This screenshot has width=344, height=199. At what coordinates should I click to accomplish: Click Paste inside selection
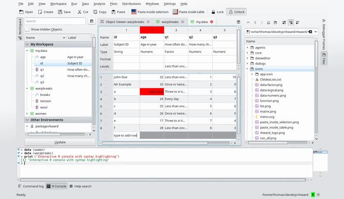(150, 12)
